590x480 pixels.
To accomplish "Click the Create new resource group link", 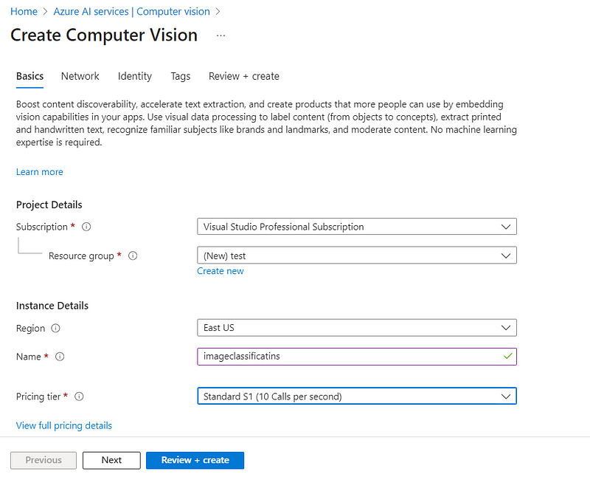I will click(220, 271).
